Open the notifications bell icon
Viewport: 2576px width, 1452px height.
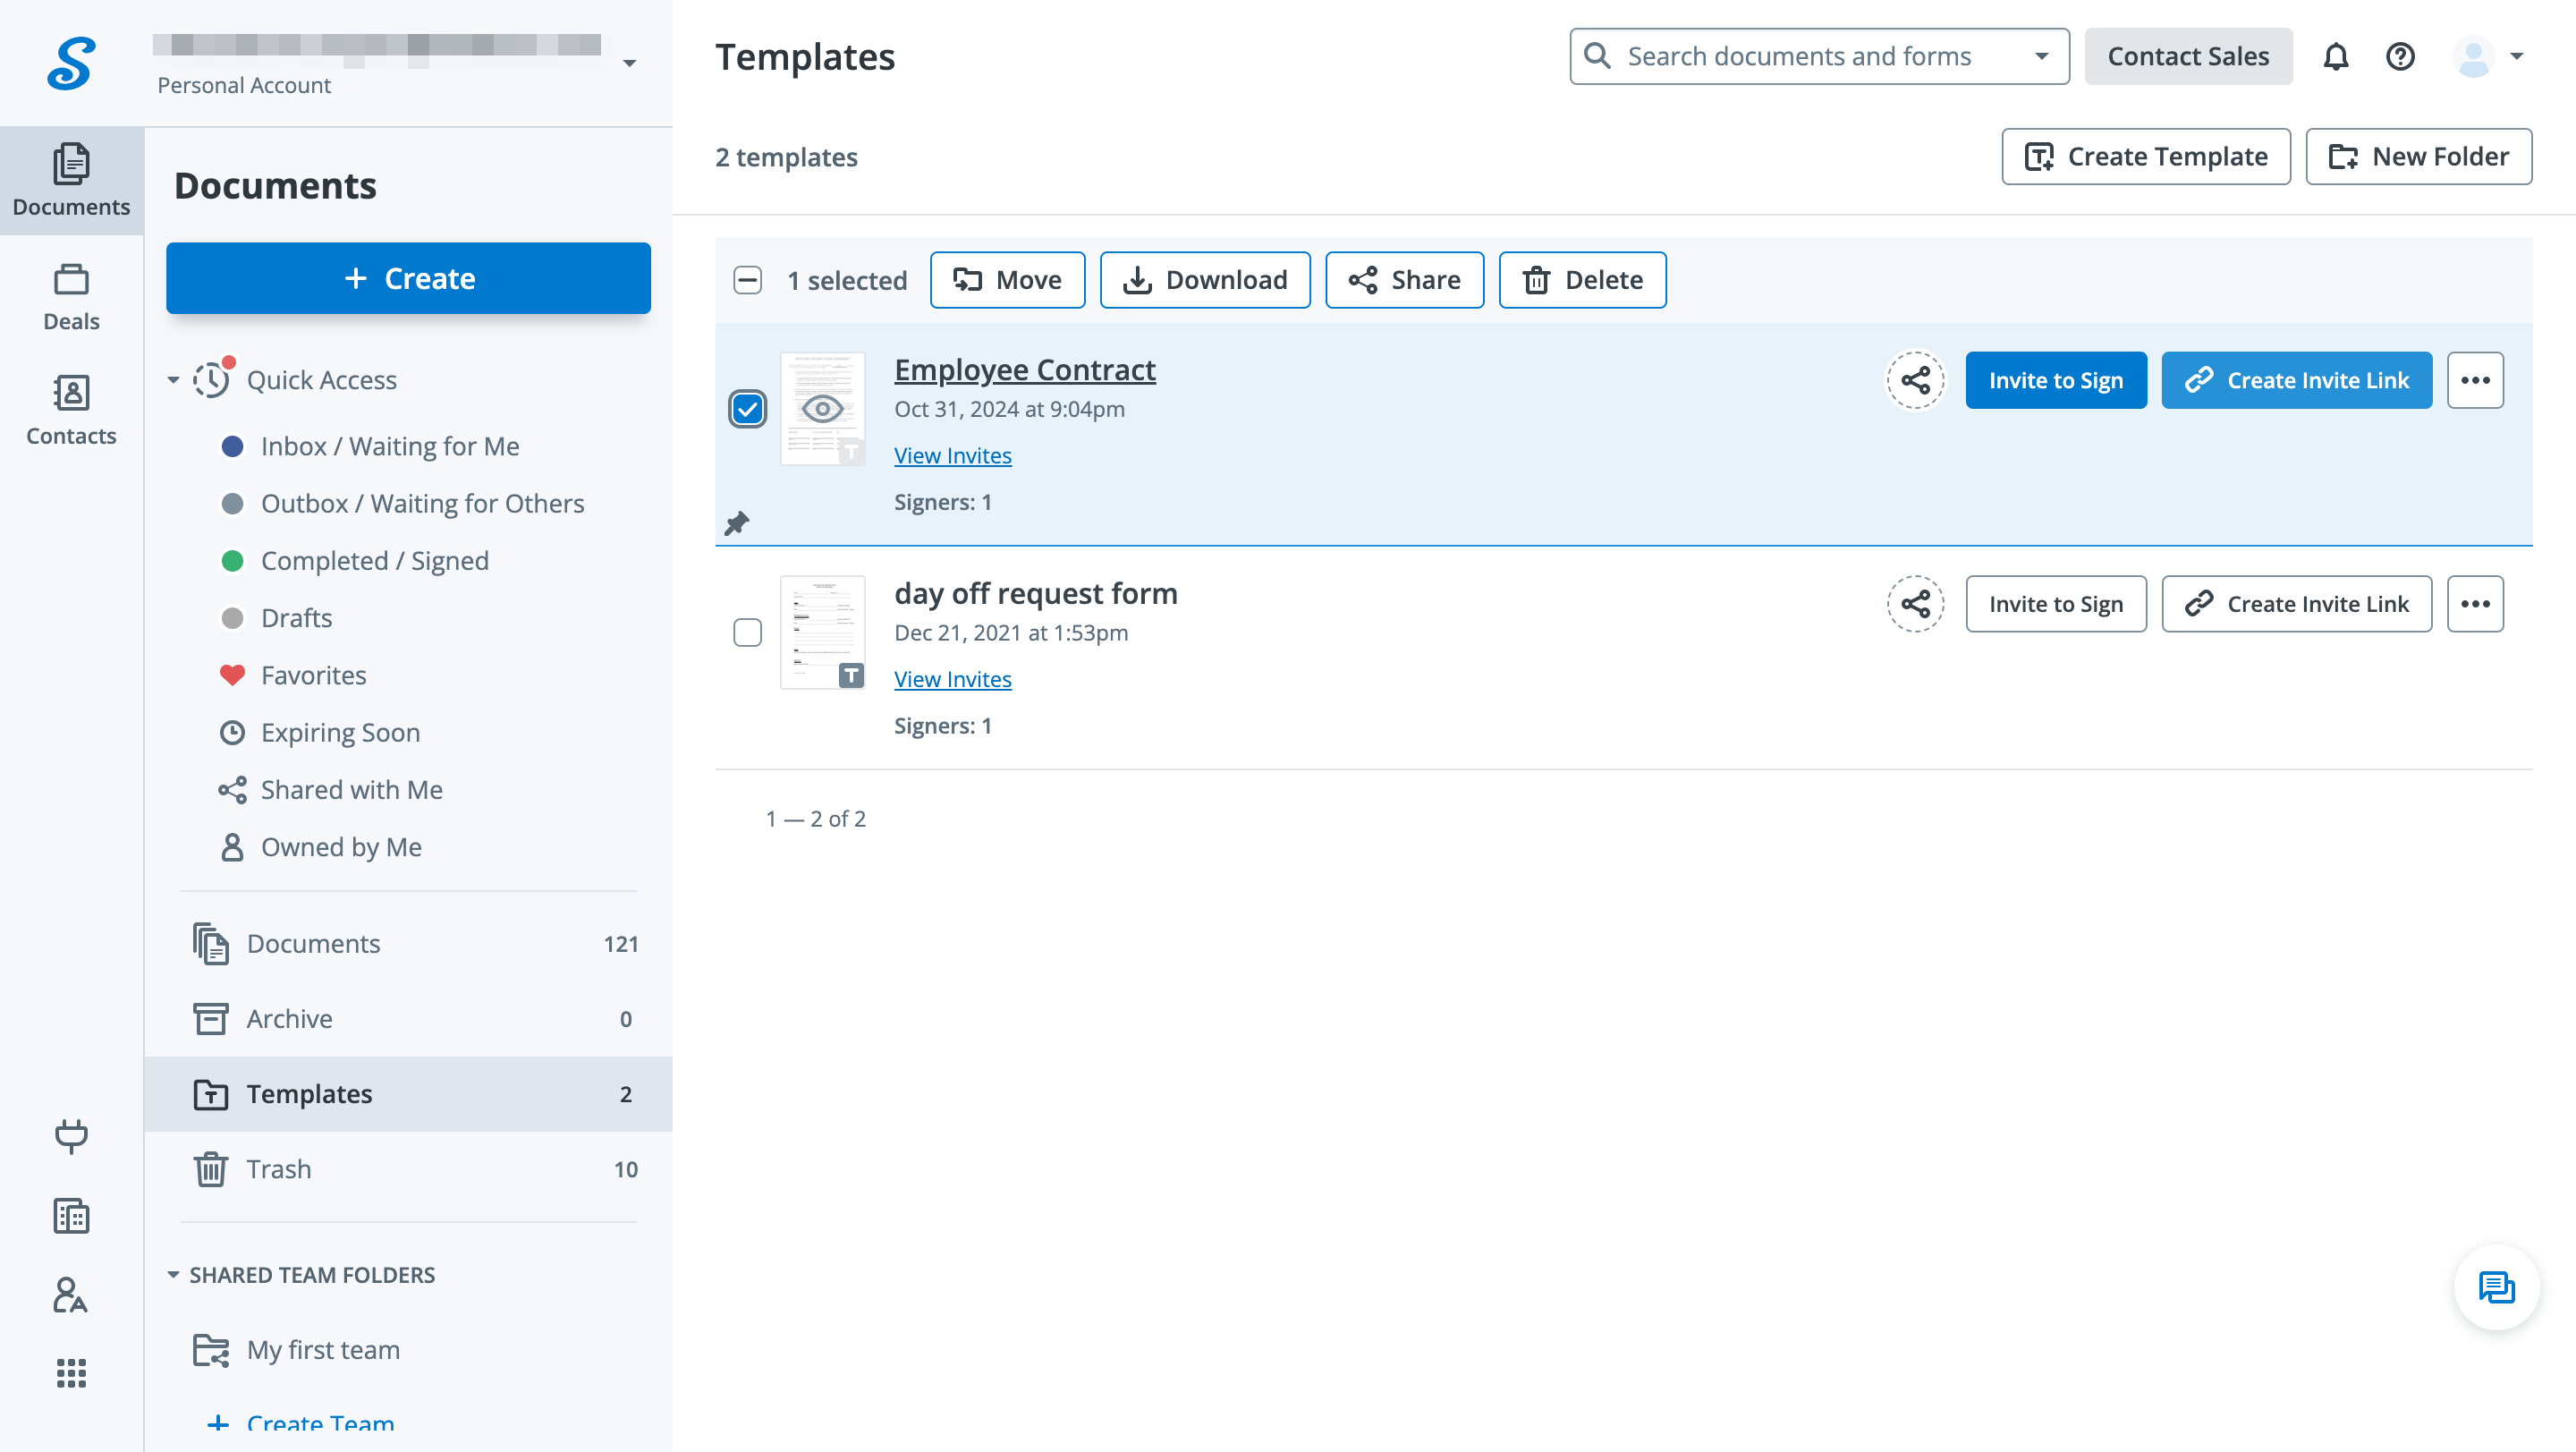[x=2335, y=57]
